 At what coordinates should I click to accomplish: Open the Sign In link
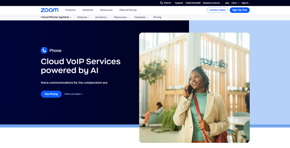(x=245, y=3)
